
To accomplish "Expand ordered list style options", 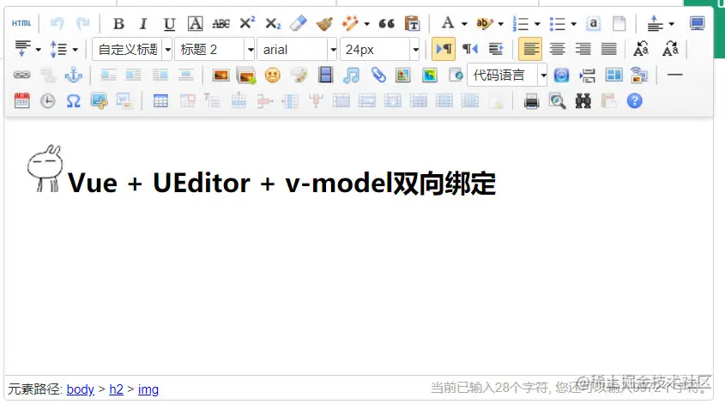I will 537,23.
